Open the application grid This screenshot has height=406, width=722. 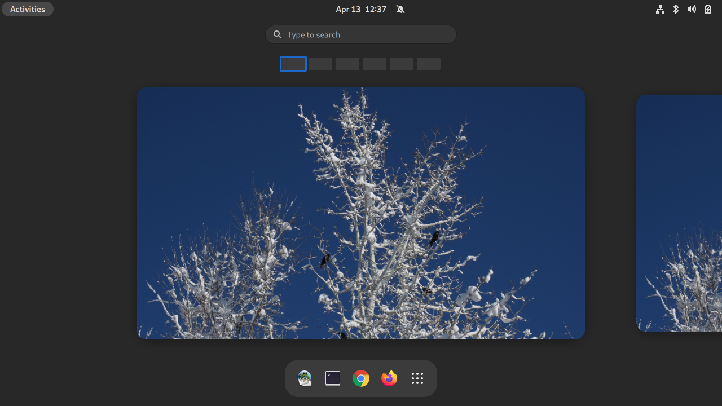(x=417, y=378)
